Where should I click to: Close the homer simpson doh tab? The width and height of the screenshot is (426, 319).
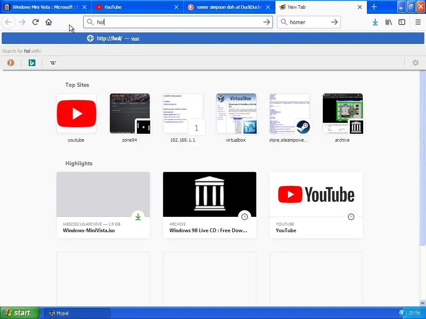[x=268, y=7]
